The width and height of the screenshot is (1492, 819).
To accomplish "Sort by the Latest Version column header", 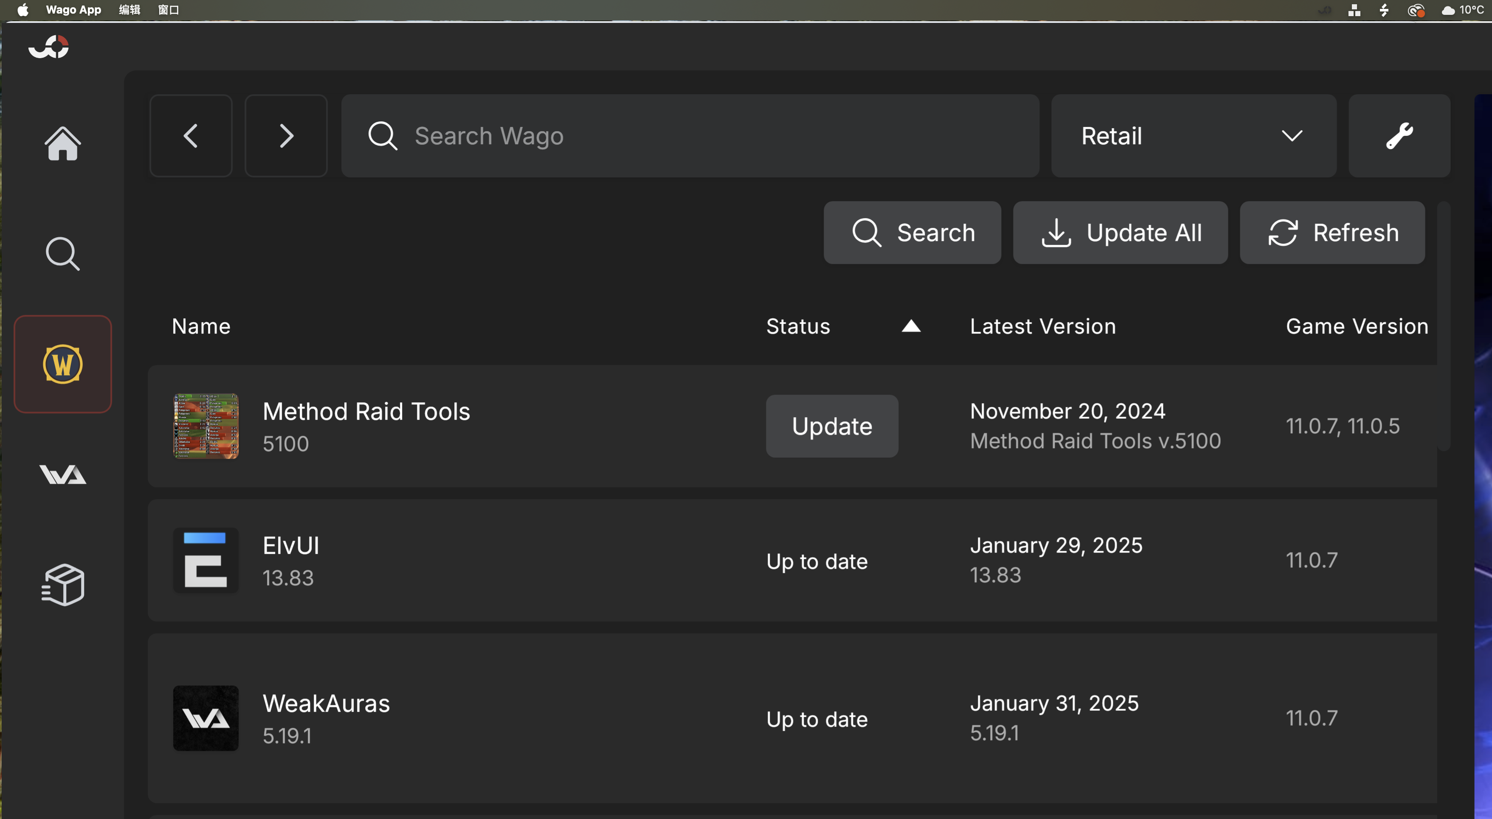I will (x=1042, y=326).
